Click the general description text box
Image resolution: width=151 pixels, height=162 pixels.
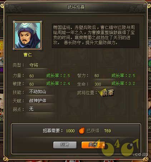coord(96,36)
